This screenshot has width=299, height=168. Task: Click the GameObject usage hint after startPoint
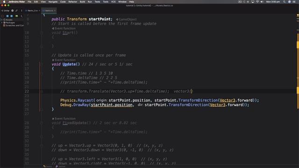tap(126, 20)
